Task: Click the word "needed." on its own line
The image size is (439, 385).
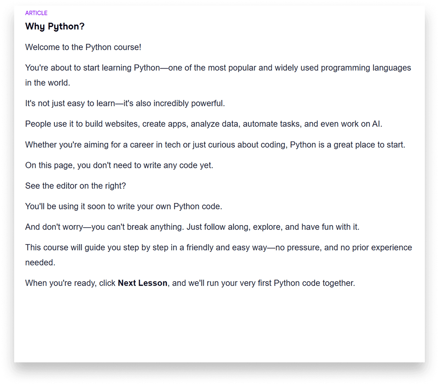Action: pos(40,263)
